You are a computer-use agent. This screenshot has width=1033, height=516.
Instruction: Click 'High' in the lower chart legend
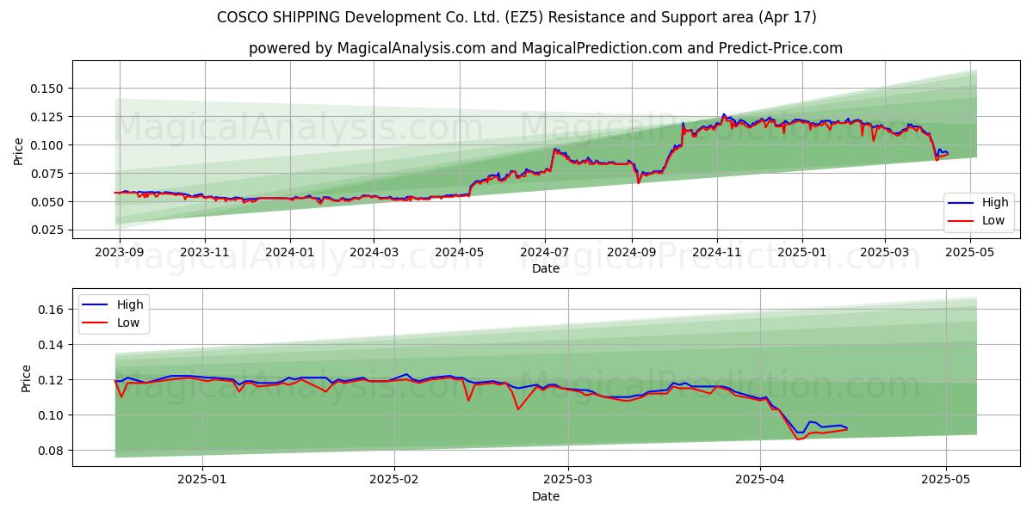click(130, 305)
